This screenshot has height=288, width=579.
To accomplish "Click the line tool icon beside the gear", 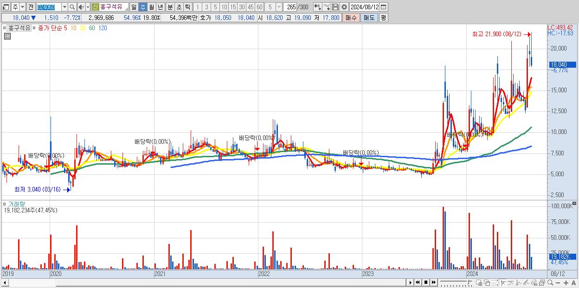I will pos(327,7).
